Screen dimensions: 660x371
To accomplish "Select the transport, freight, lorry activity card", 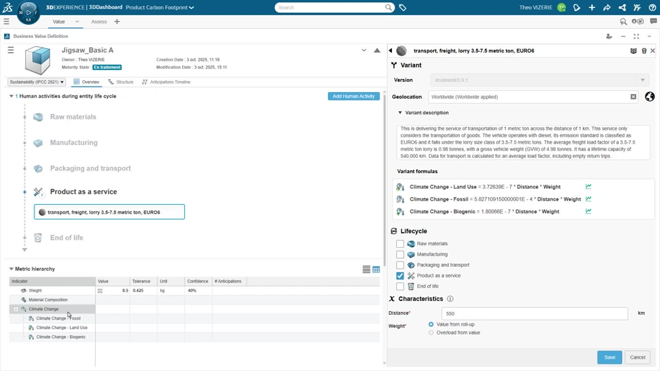I will [x=109, y=212].
